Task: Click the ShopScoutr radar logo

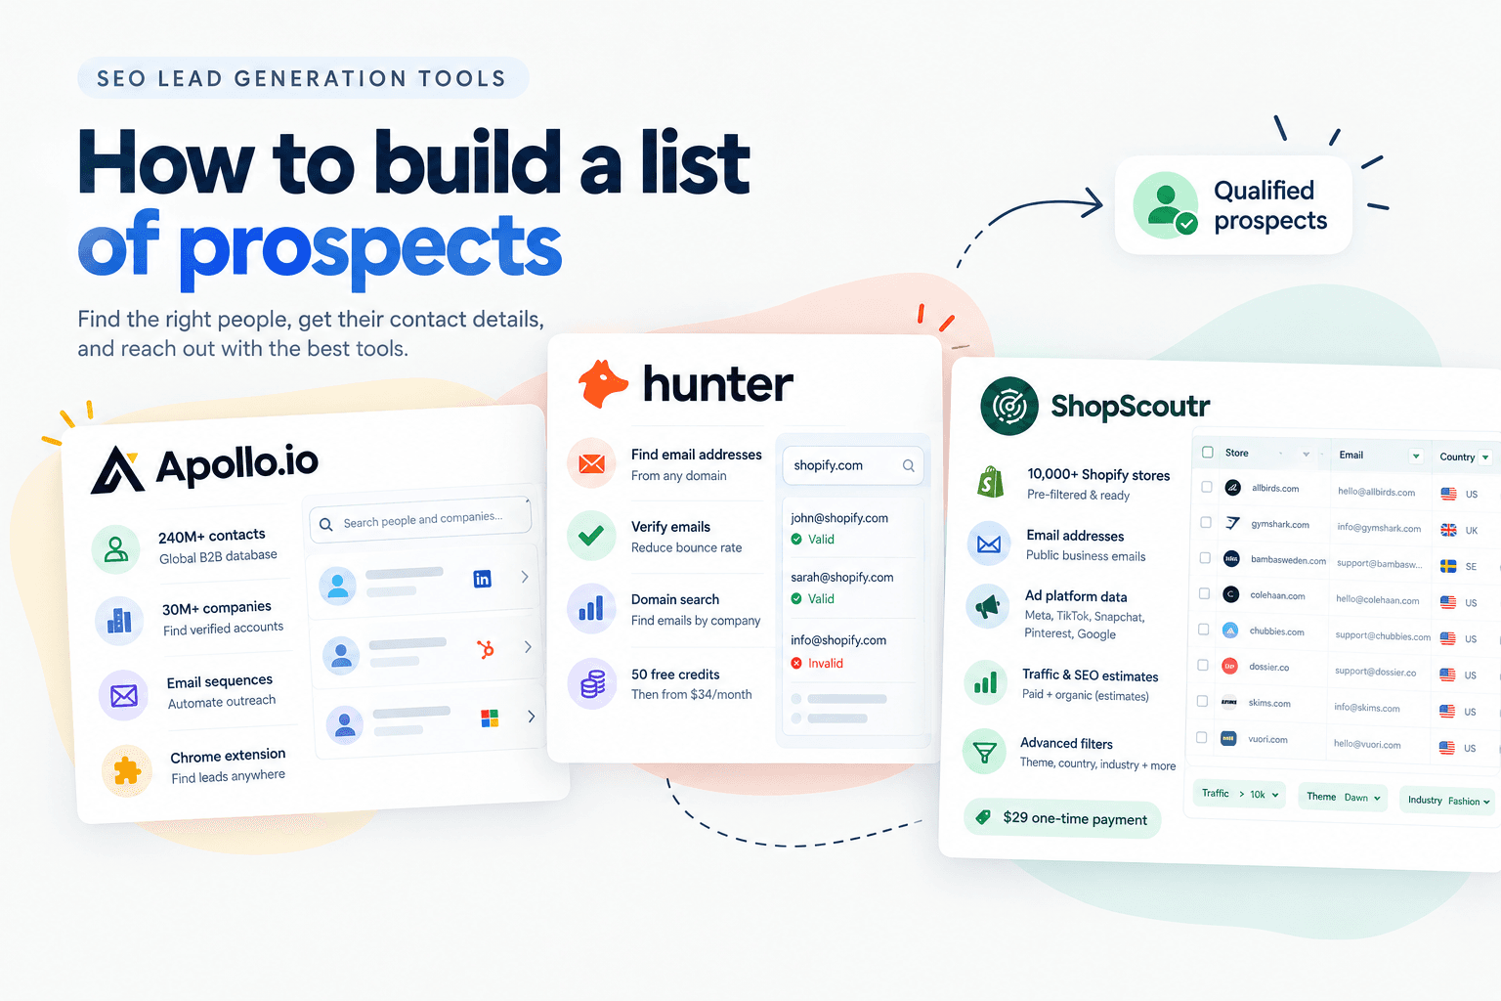Action: [1009, 406]
